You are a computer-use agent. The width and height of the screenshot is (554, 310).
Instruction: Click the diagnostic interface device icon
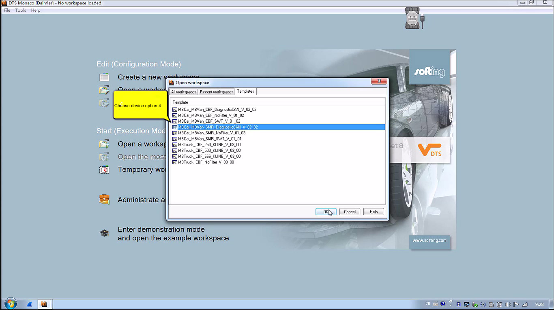(x=412, y=18)
